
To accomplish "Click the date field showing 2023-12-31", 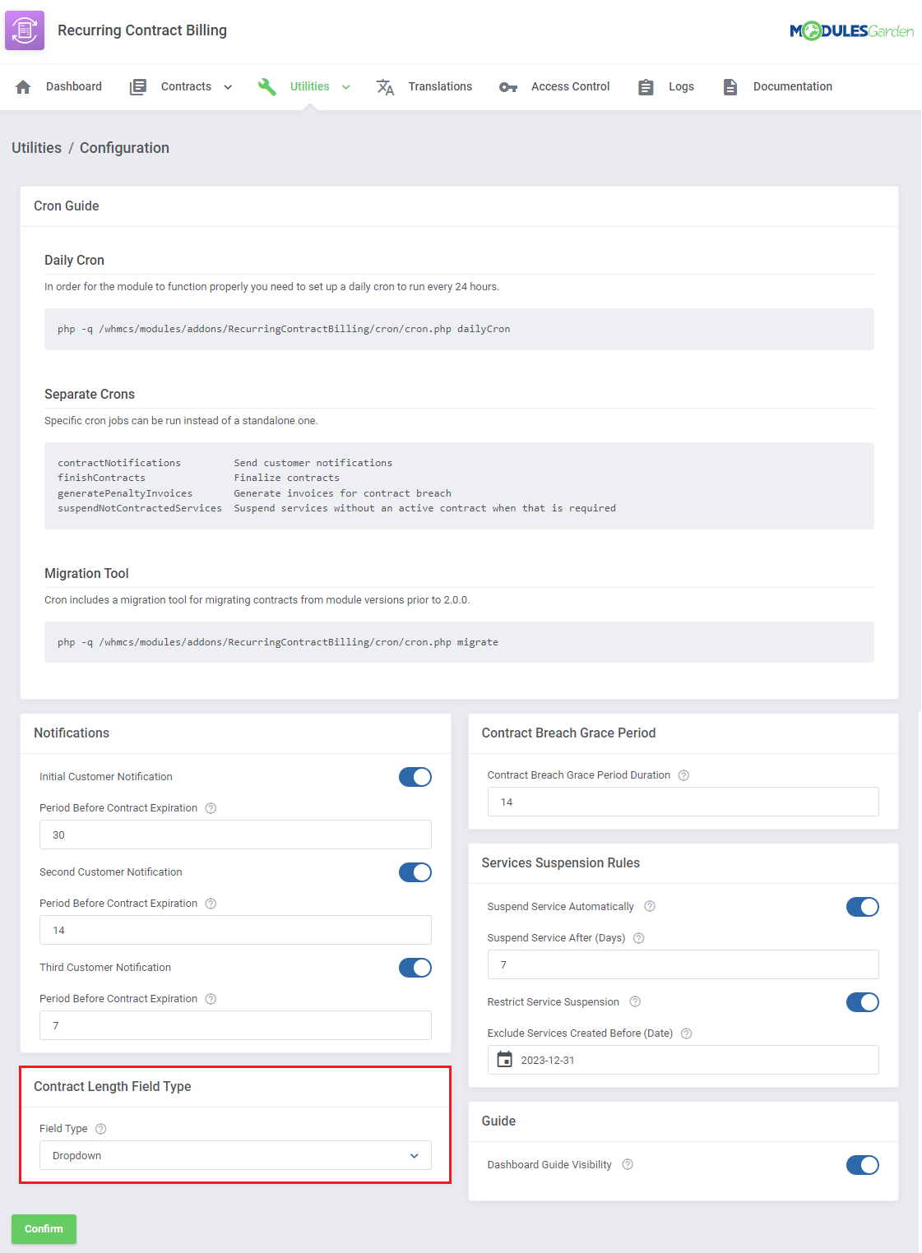I will coord(683,1060).
